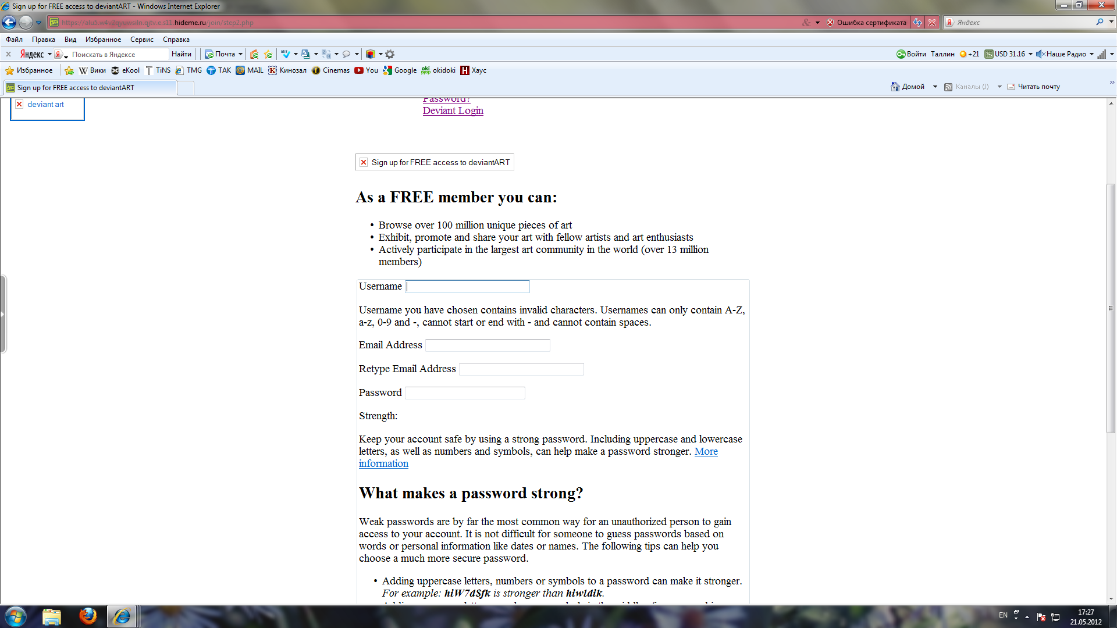Open Почта mail button
Viewport: 1117px width, 628px height.
click(x=220, y=54)
